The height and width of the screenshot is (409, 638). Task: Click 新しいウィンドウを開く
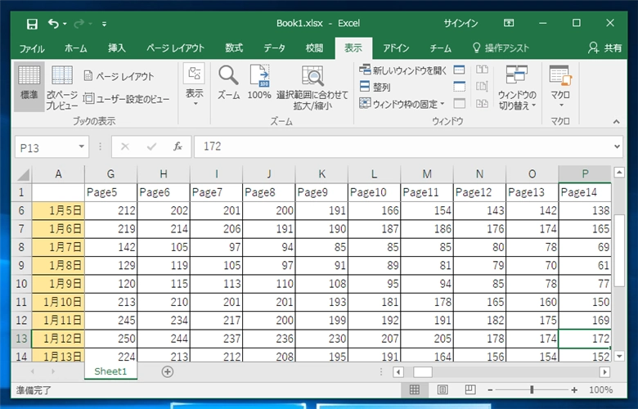click(402, 70)
